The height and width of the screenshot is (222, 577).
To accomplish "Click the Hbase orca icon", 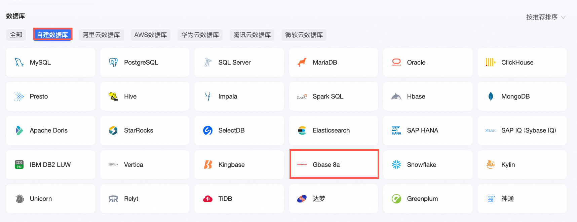I will [396, 97].
